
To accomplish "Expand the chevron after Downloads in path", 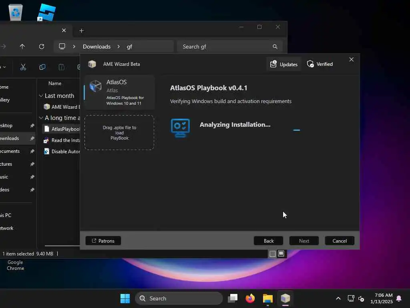I will pyautogui.click(x=119, y=47).
